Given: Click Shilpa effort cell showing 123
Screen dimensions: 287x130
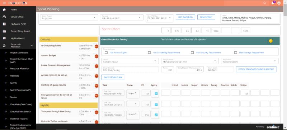Looking at the screenshot, I should 245,93.
